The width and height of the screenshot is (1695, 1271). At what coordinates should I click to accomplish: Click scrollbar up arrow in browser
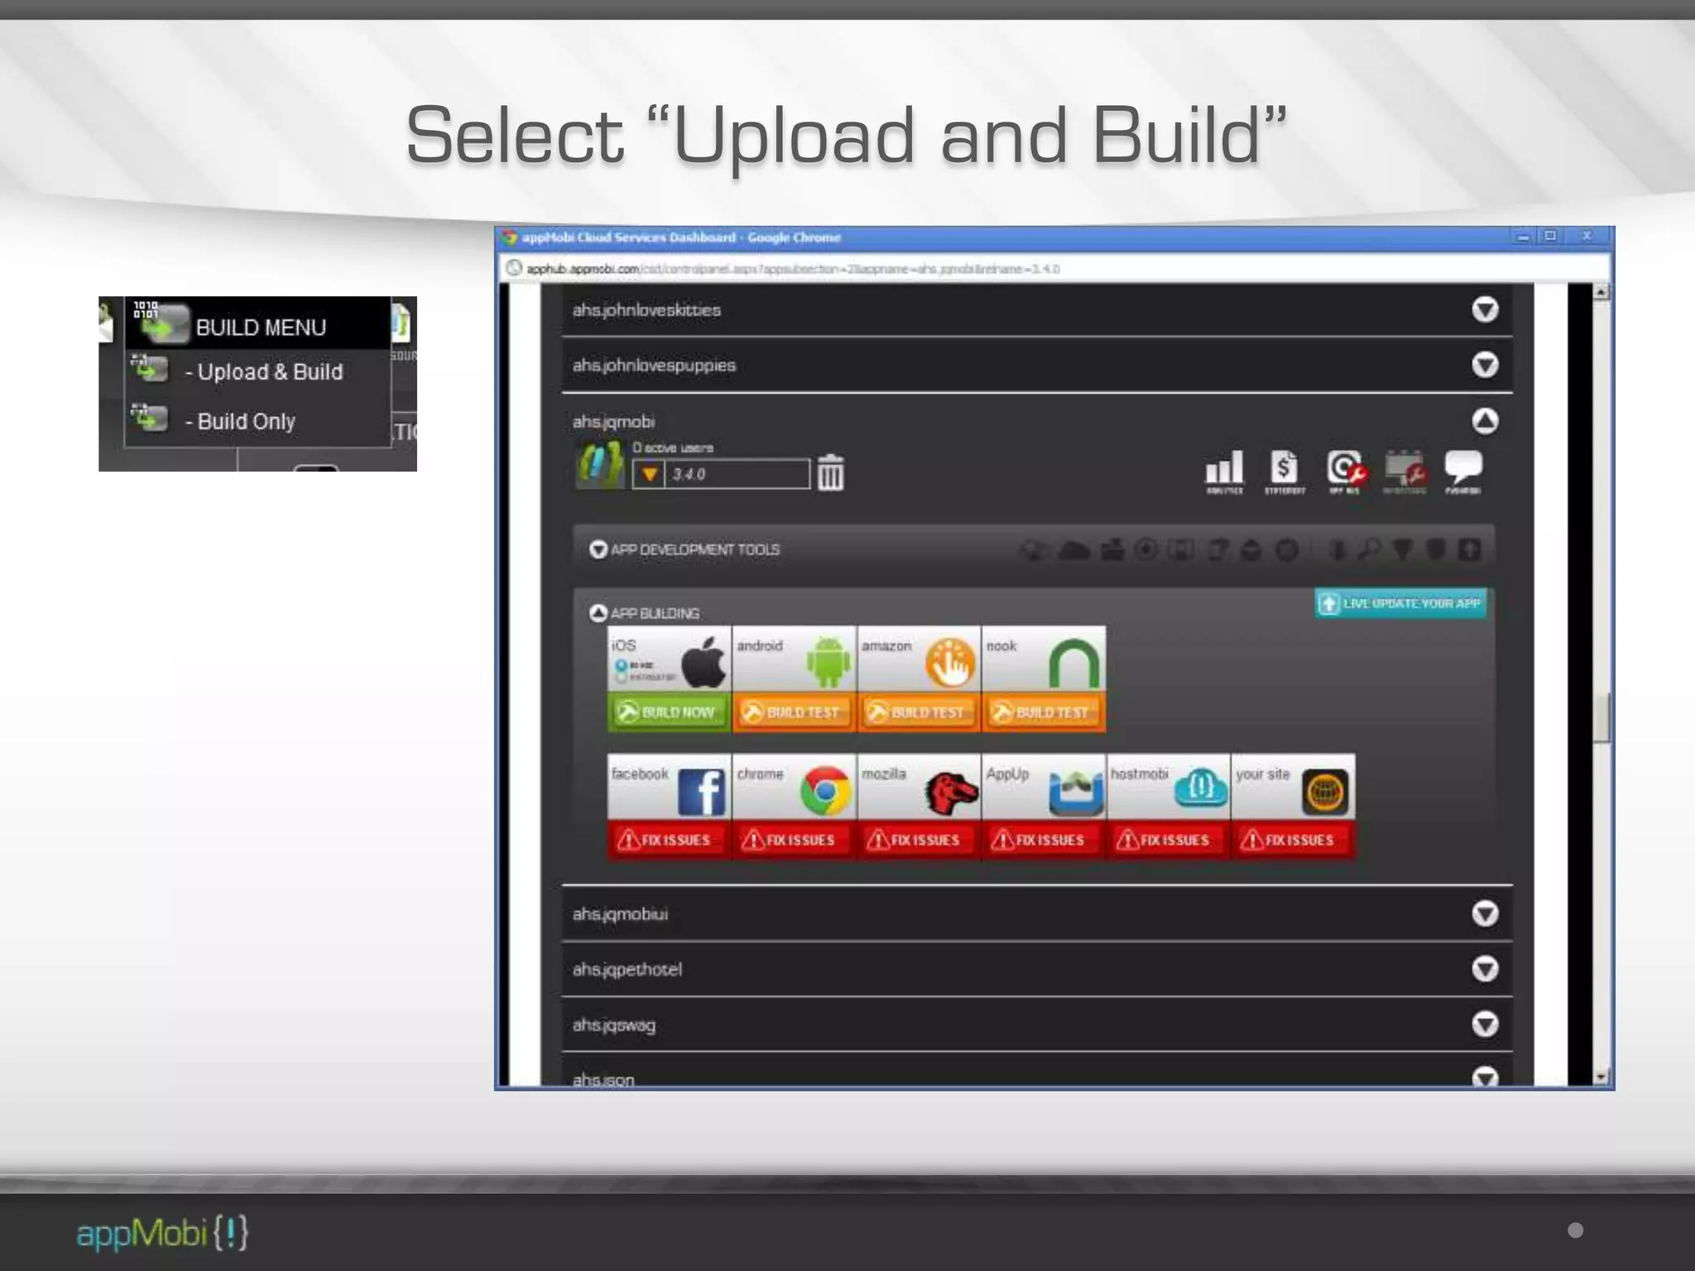click(1601, 291)
